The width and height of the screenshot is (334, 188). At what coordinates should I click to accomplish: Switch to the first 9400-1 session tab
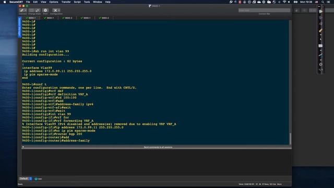(31, 18)
